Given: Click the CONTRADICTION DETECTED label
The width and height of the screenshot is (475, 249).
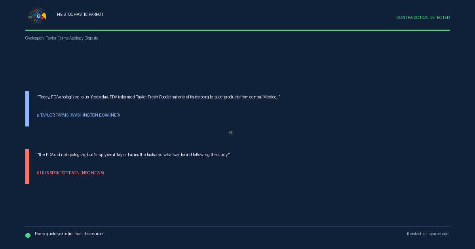Looking at the screenshot, I should coord(423,17).
